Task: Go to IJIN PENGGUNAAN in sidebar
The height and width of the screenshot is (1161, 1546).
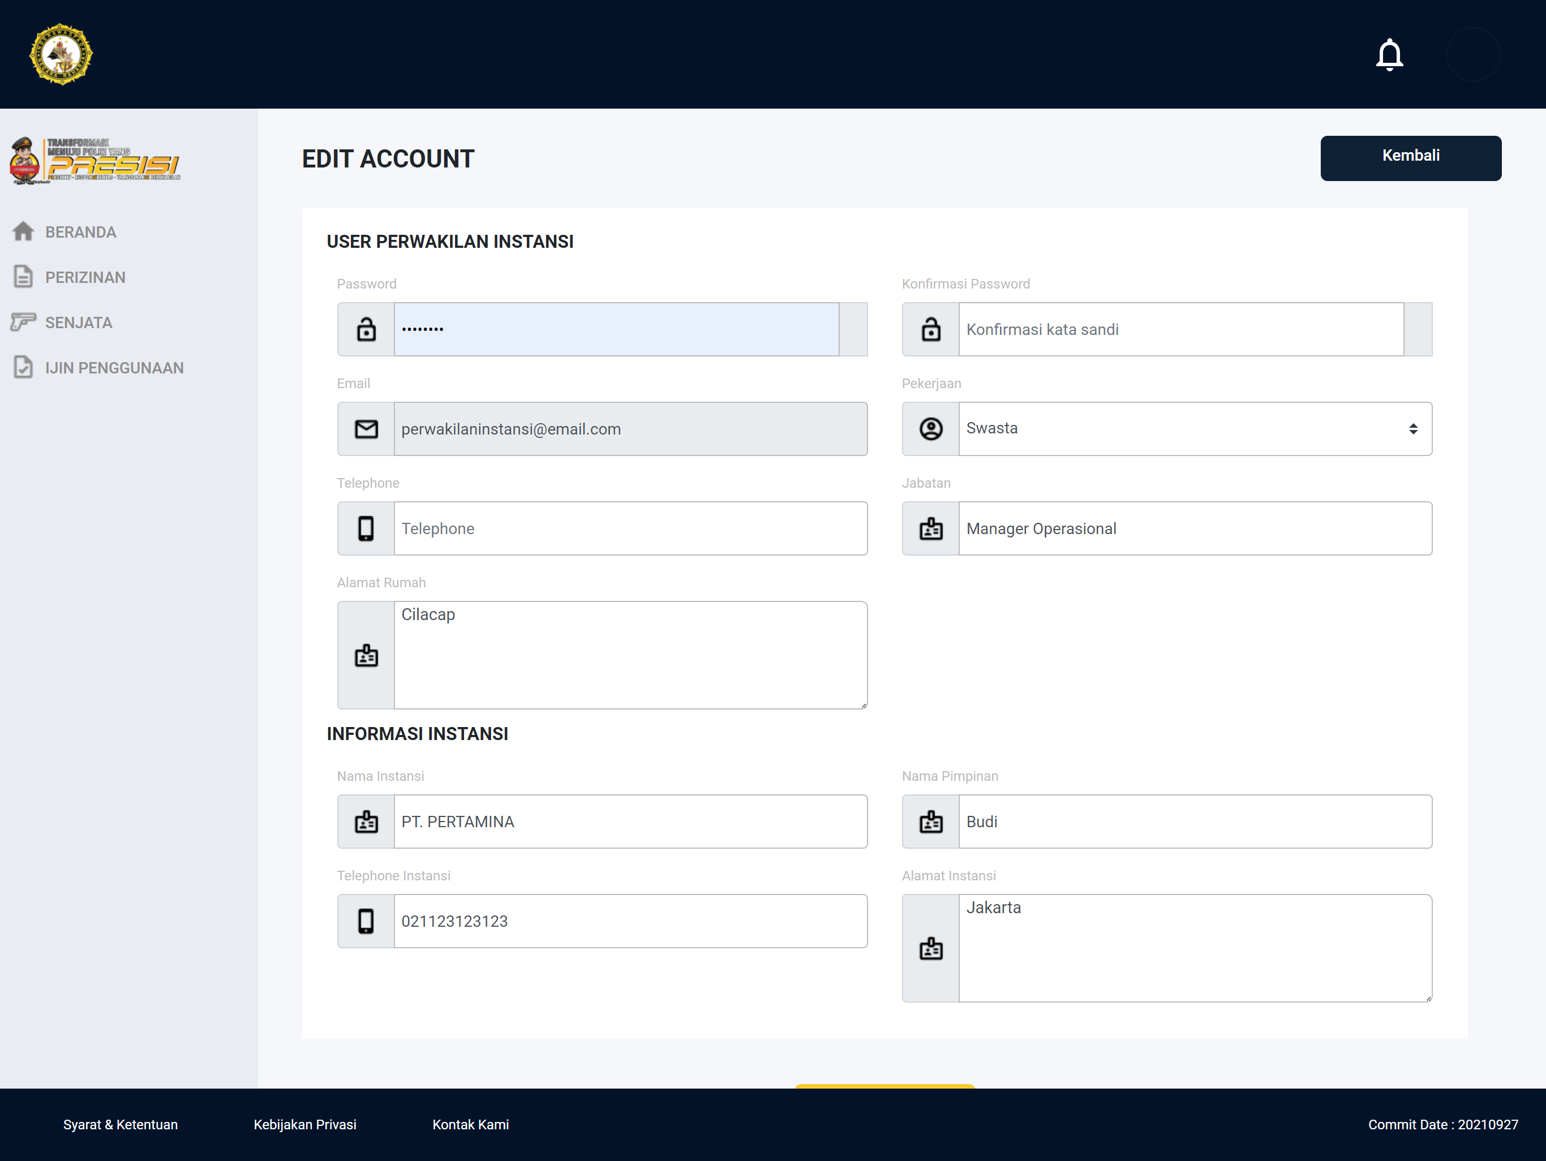Action: click(x=114, y=368)
